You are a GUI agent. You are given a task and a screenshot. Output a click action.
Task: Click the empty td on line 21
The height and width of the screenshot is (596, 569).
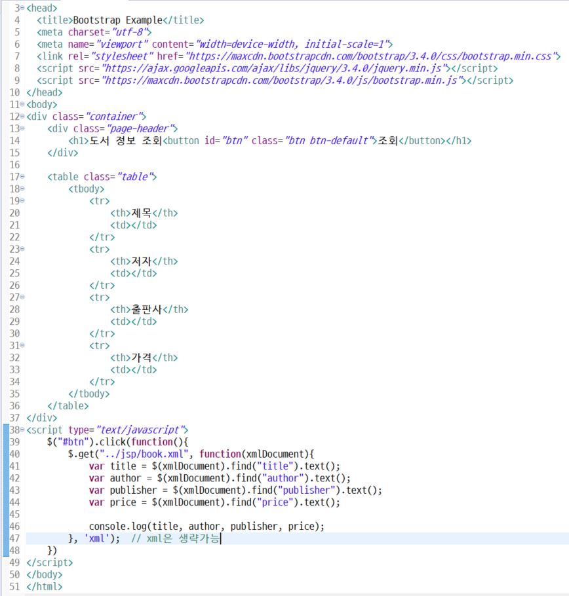[x=134, y=225]
